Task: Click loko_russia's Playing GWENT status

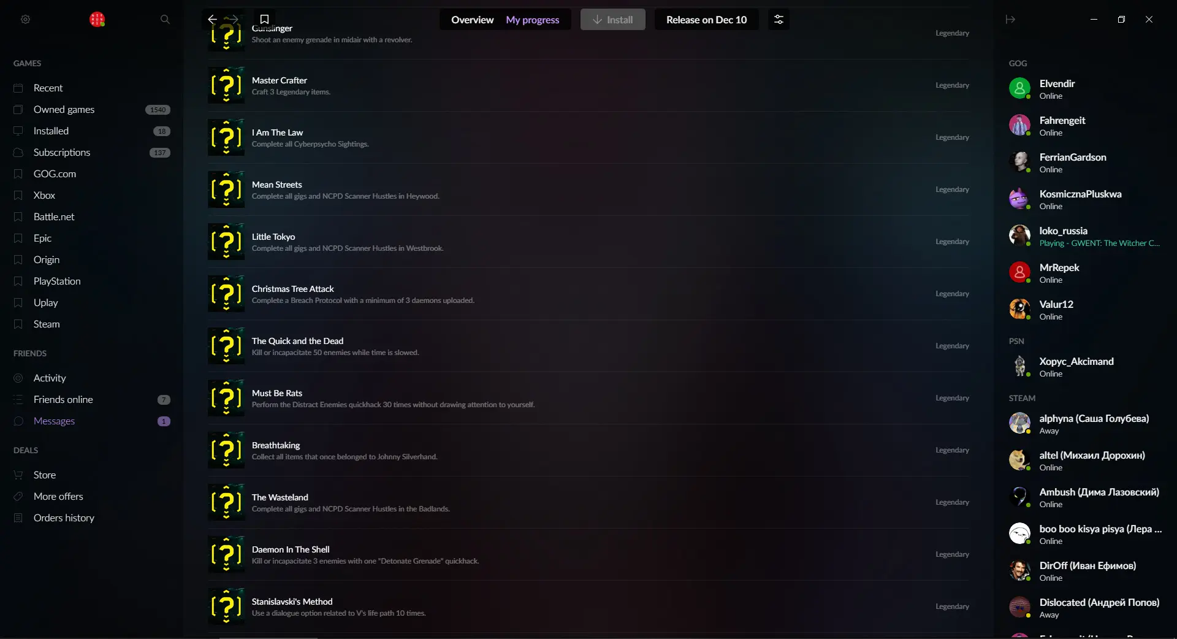Action: point(1099,243)
